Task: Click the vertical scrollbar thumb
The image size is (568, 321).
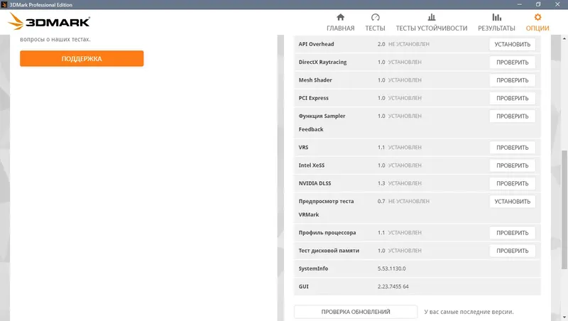Action: (564, 210)
